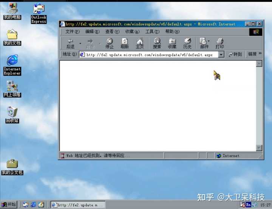Print the page with 打印 button
The height and width of the screenshot is (209, 272).
click(219, 44)
